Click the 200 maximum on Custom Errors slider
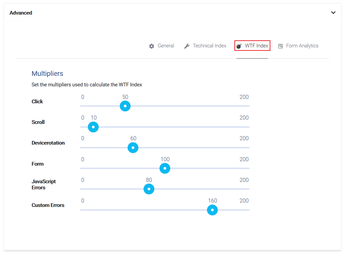 tap(244, 201)
